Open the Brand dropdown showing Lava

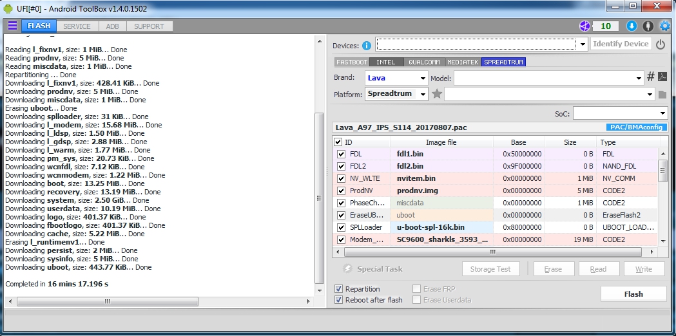click(x=396, y=78)
